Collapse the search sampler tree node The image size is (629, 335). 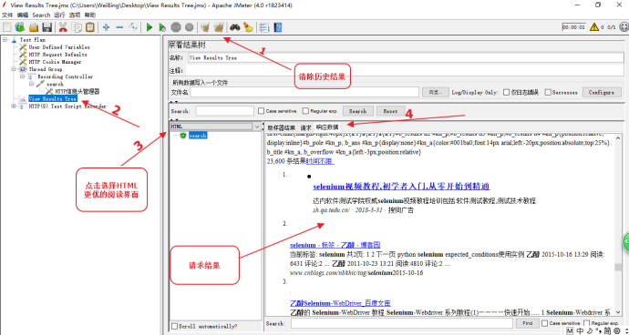[x=32, y=84]
